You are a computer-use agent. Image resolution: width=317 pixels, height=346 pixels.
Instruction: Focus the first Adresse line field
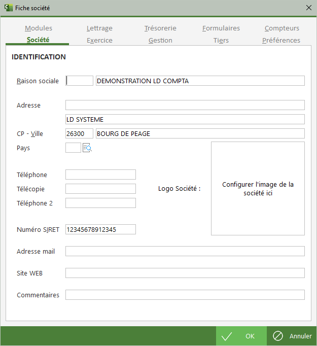pos(185,105)
